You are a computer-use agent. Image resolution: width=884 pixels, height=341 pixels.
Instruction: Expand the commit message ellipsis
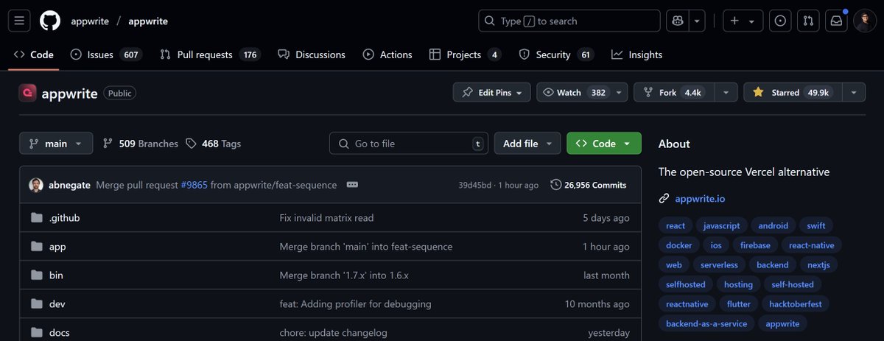352,185
